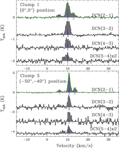Click the DCN(3-2) label in Clump 3 panel

point(103,102)
